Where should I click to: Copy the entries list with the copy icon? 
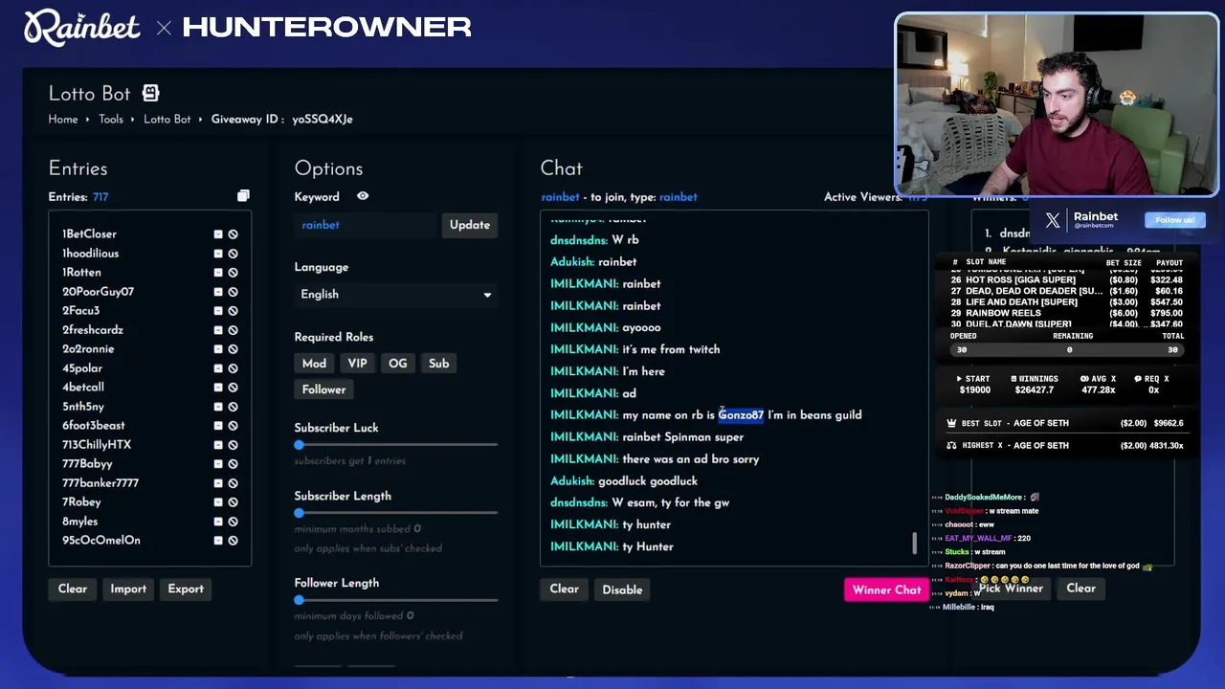click(x=243, y=196)
